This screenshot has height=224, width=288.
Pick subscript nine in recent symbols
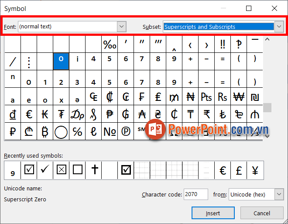point(13,170)
